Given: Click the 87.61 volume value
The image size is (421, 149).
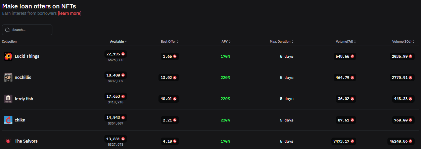Looking at the screenshot, I should click(344, 120).
